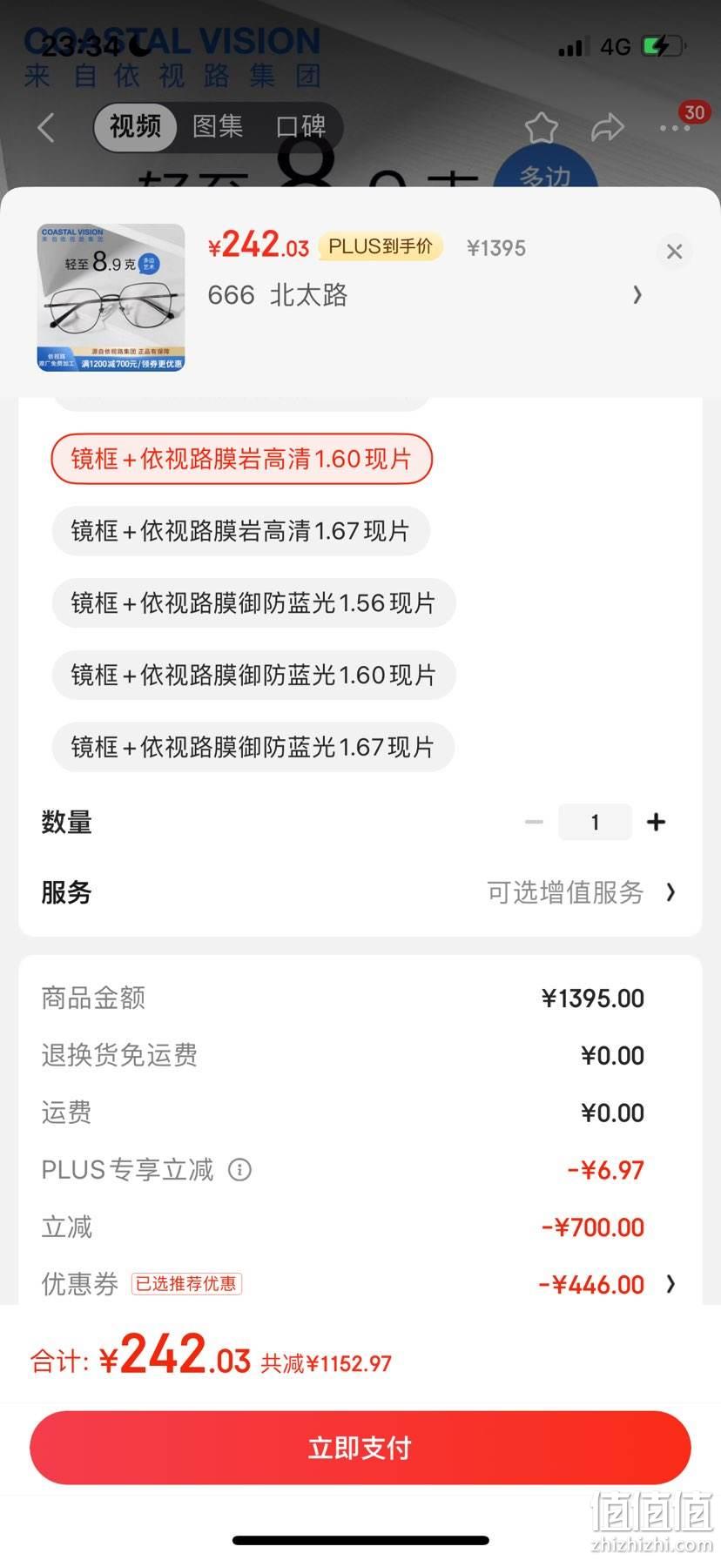Expand the 优惠券 coupon details chevron
This screenshot has height=1560, width=721.
coord(670,1284)
